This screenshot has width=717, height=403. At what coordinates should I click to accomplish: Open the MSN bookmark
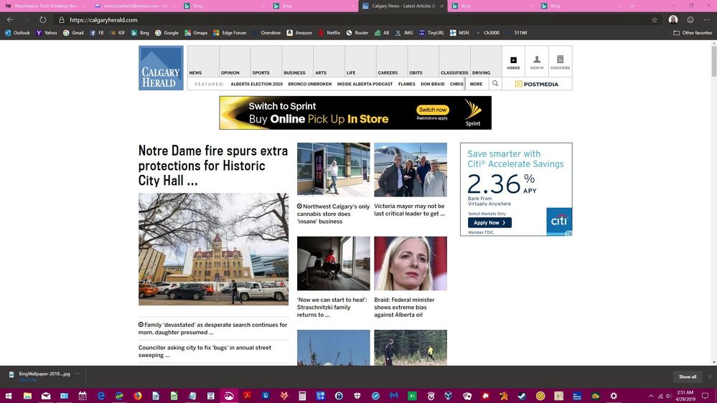(x=459, y=33)
